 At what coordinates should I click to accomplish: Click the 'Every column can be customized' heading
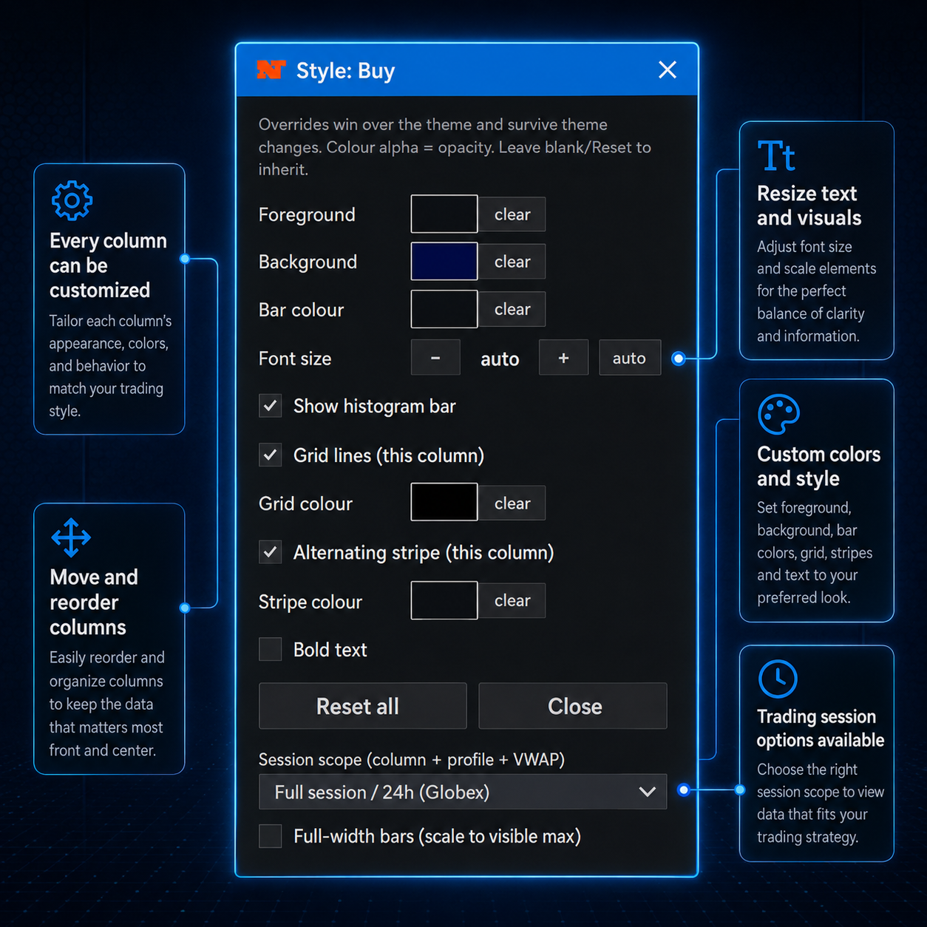click(x=108, y=265)
